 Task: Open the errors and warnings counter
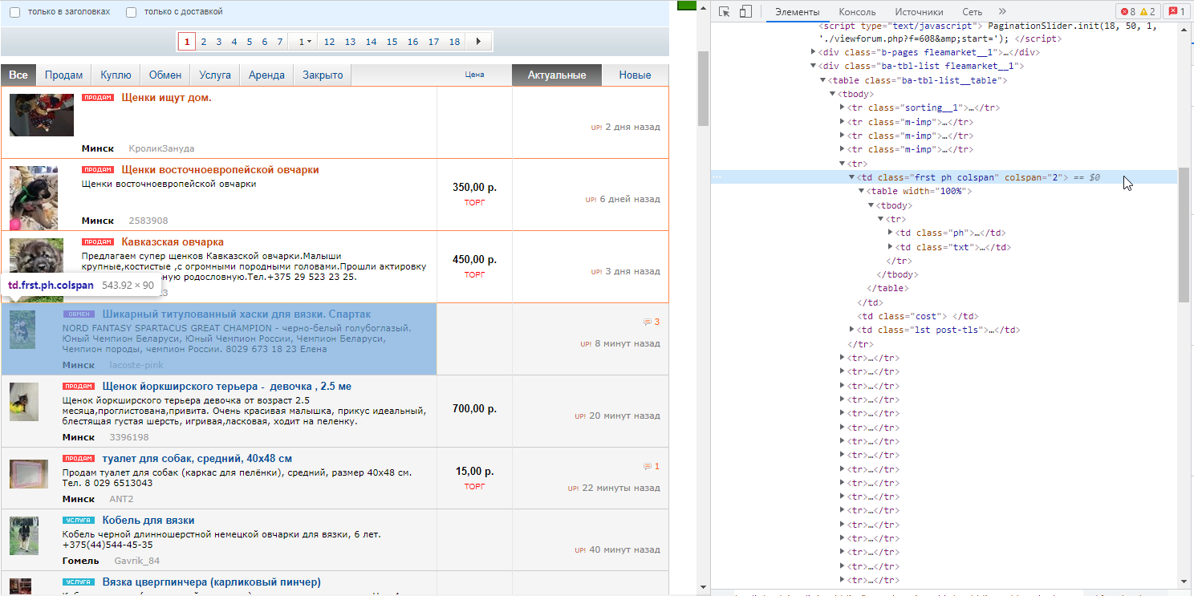(1139, 11)
